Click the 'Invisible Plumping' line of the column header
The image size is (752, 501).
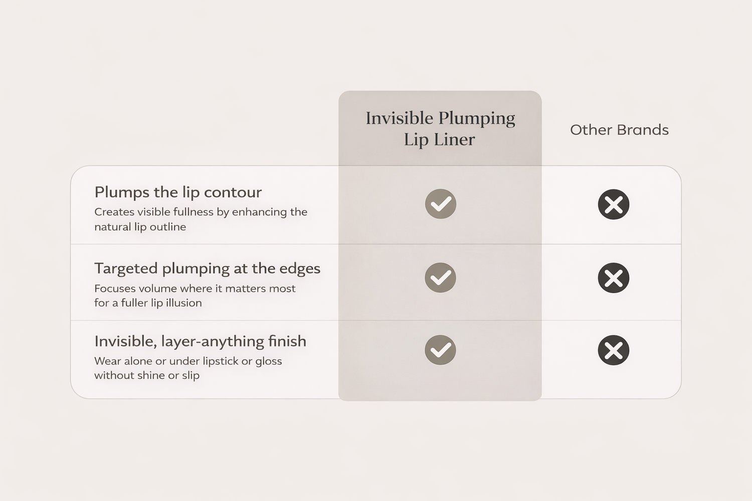440,119
